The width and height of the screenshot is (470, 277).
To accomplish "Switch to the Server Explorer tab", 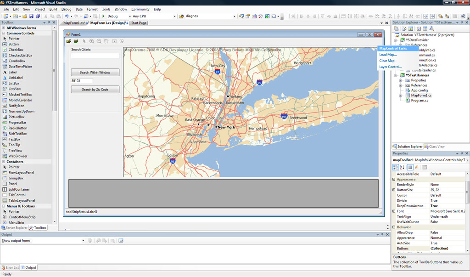I will [14, 228].
